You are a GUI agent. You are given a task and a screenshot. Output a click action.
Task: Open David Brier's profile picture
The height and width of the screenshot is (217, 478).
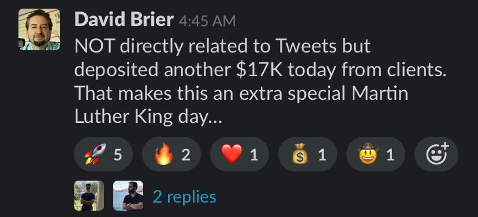pyautogui.click(x=39, y=29)
